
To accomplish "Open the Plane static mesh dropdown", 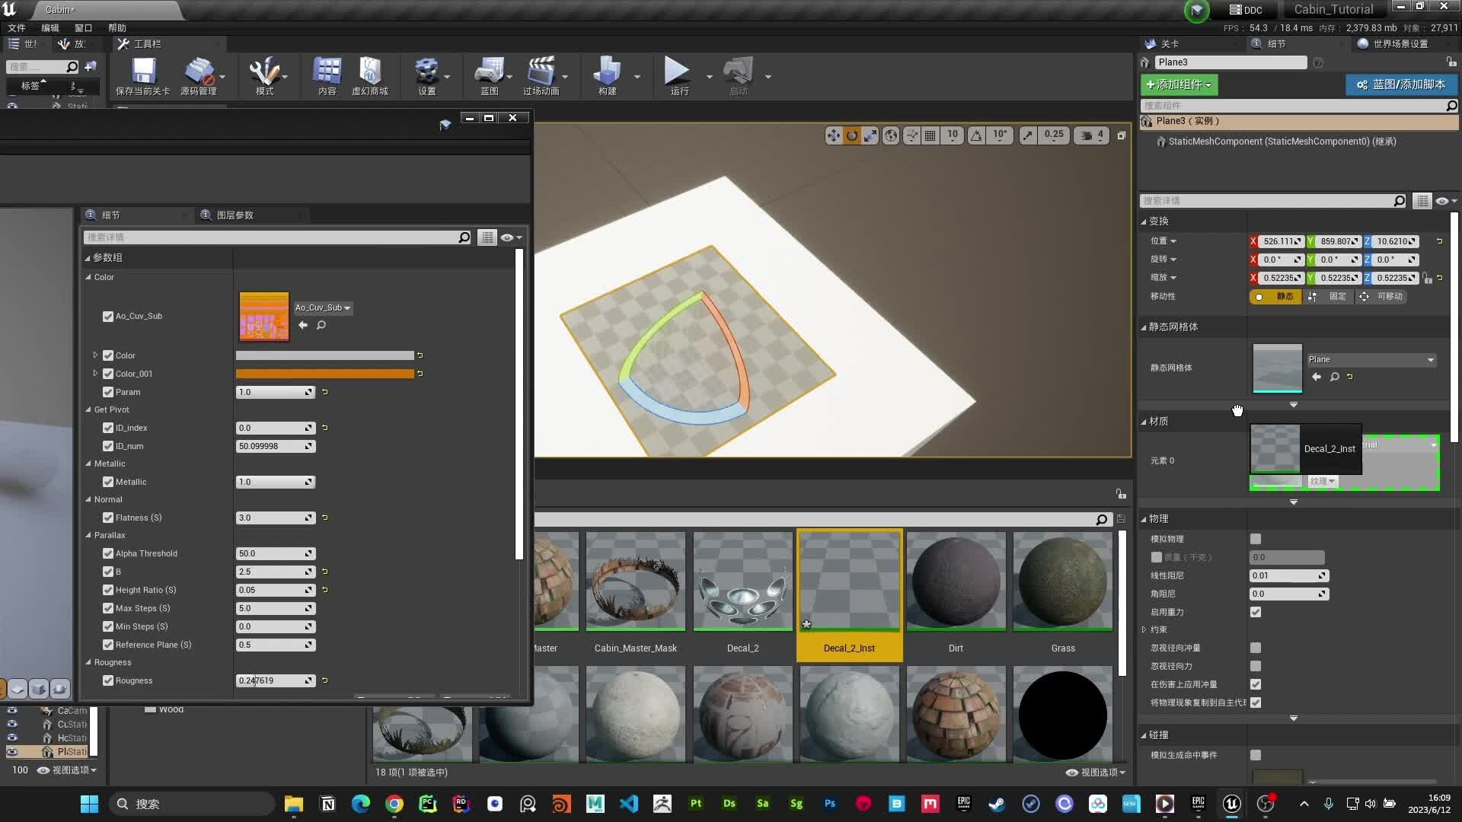I will point(1430,359).
